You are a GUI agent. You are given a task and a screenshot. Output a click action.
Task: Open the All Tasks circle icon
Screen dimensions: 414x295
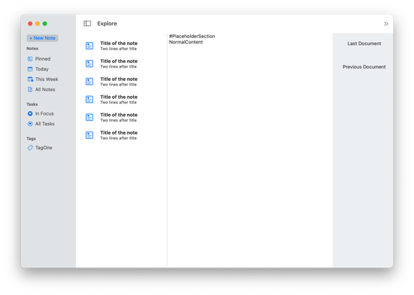pos(30,124)
